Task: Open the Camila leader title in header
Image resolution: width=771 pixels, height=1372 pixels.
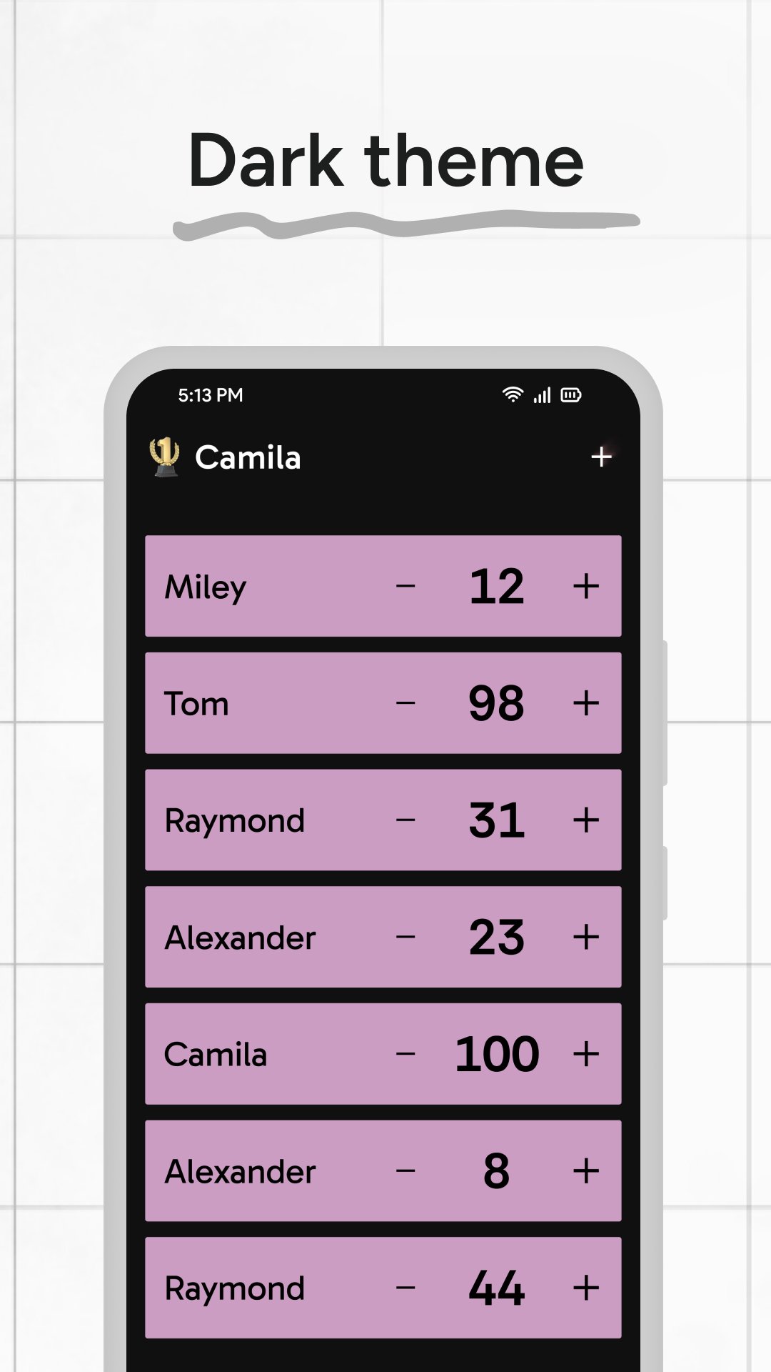Action: 248,457
